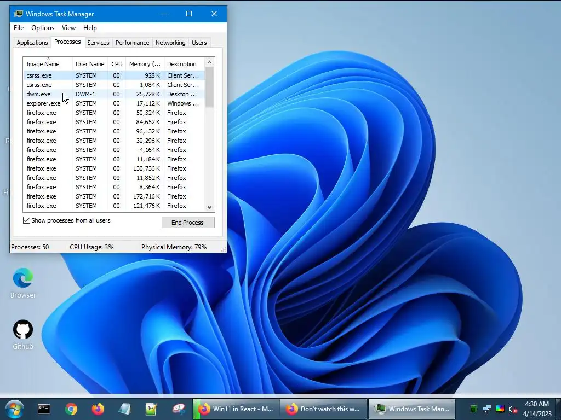This screenshot has width=561, height=420.
Task: Select the firefox.exe row with 4,164 K
Action: click(x=114, y=150)
